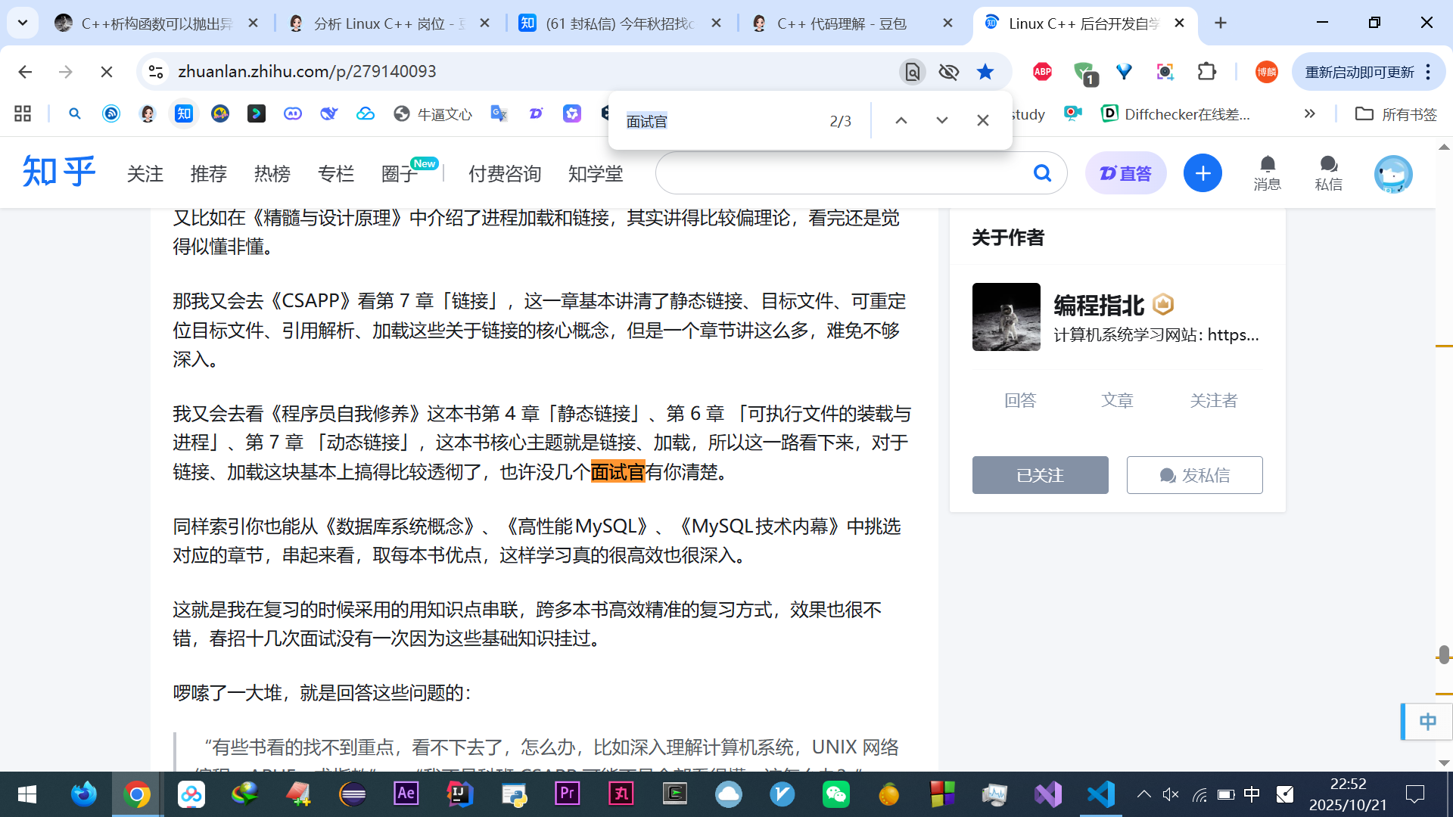Toggle the 已关注 follow button
Screen dimensions: 1453x817
click(1040, 475)
